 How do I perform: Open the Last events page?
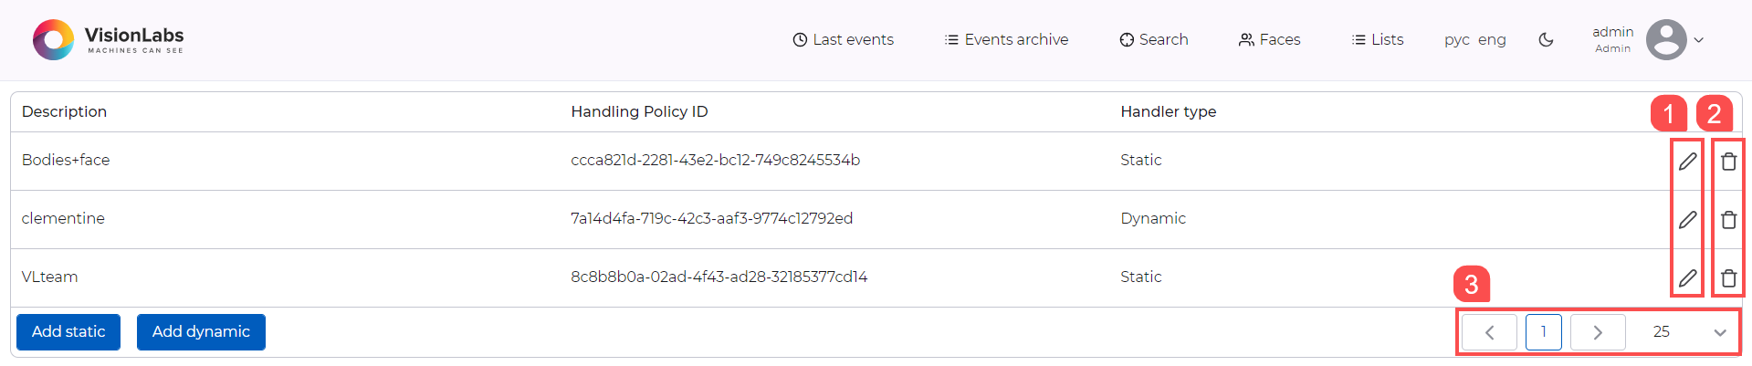tap(843, 40)
